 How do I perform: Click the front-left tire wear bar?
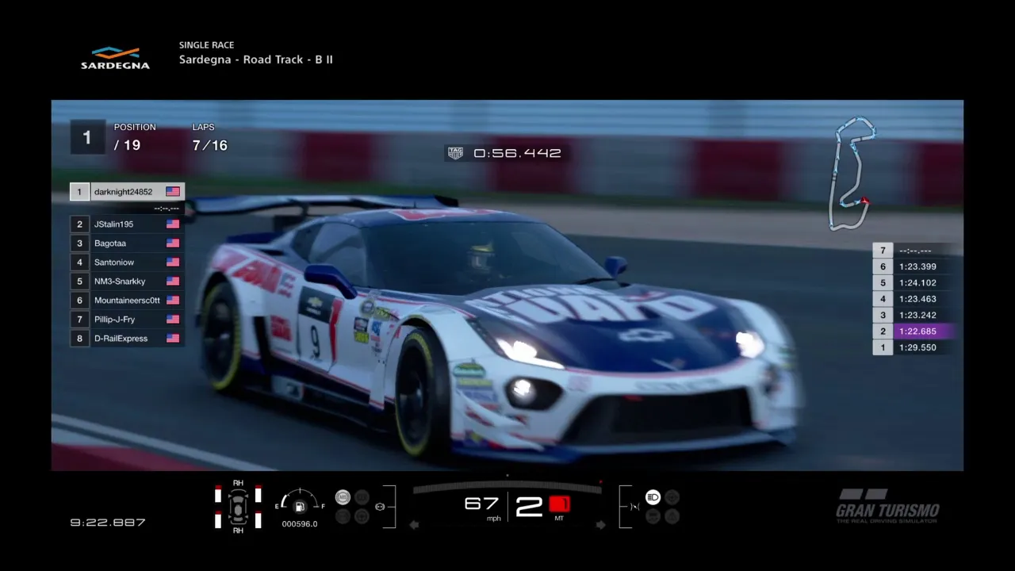pyautogui.click(x=218, y=495)
